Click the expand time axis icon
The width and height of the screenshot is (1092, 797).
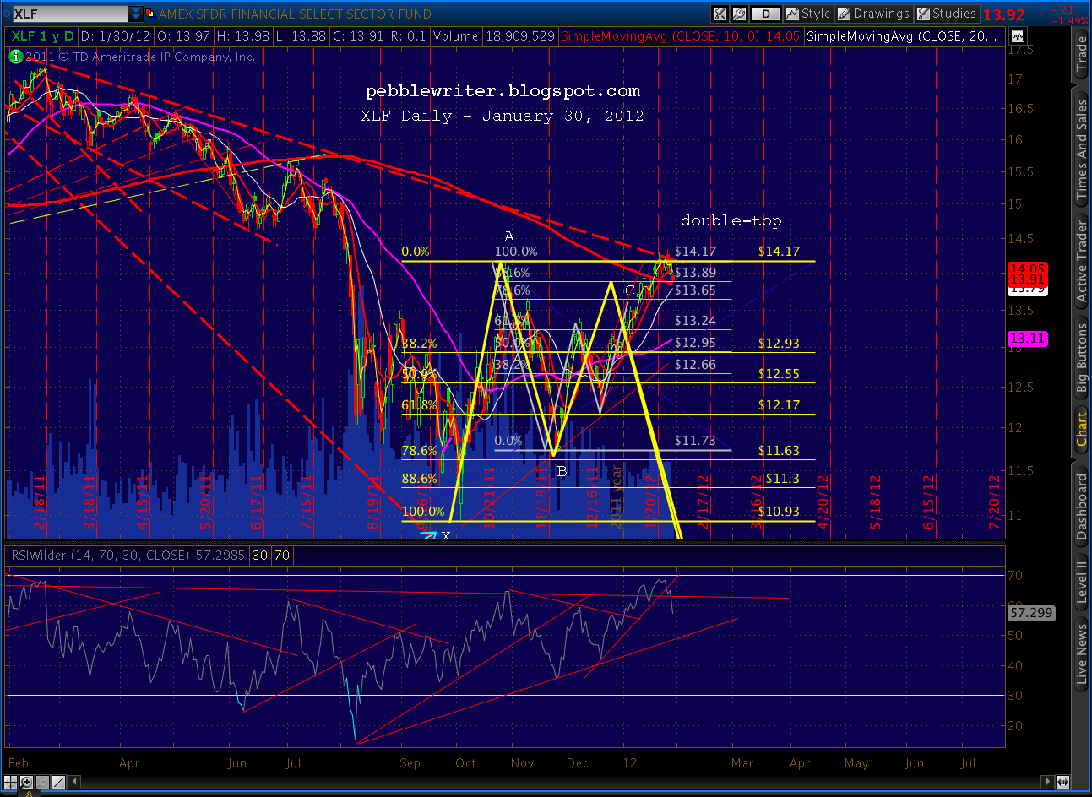coord(1062,782)
